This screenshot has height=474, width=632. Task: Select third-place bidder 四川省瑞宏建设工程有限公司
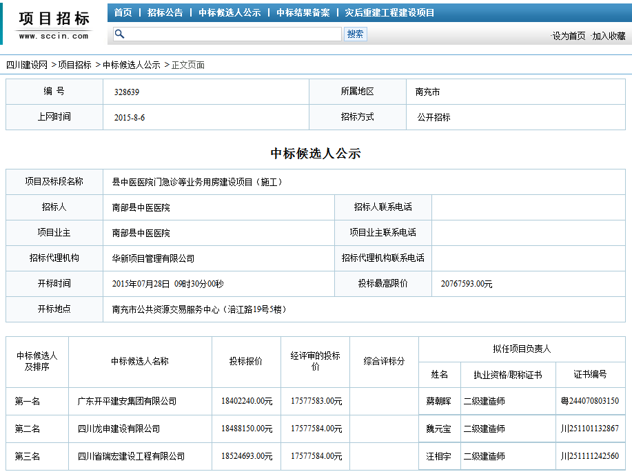[131, 456]
